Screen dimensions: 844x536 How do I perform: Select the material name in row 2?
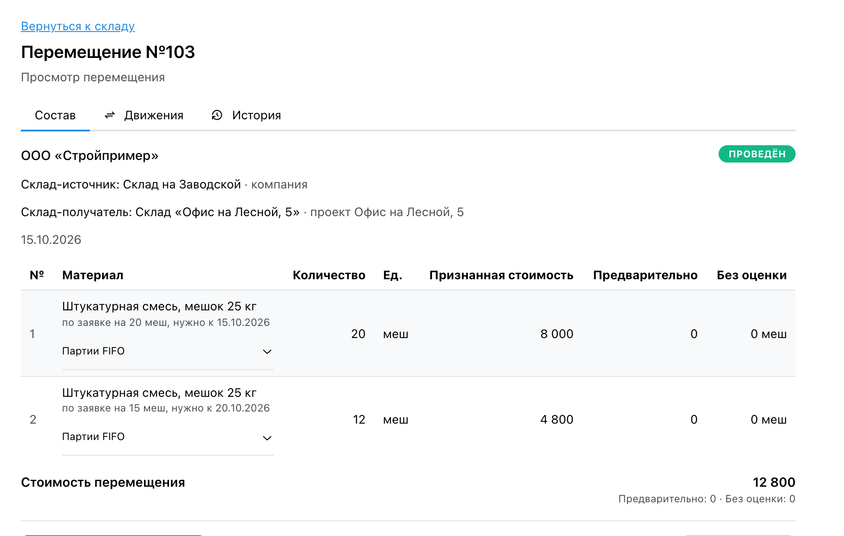point(160,393)
